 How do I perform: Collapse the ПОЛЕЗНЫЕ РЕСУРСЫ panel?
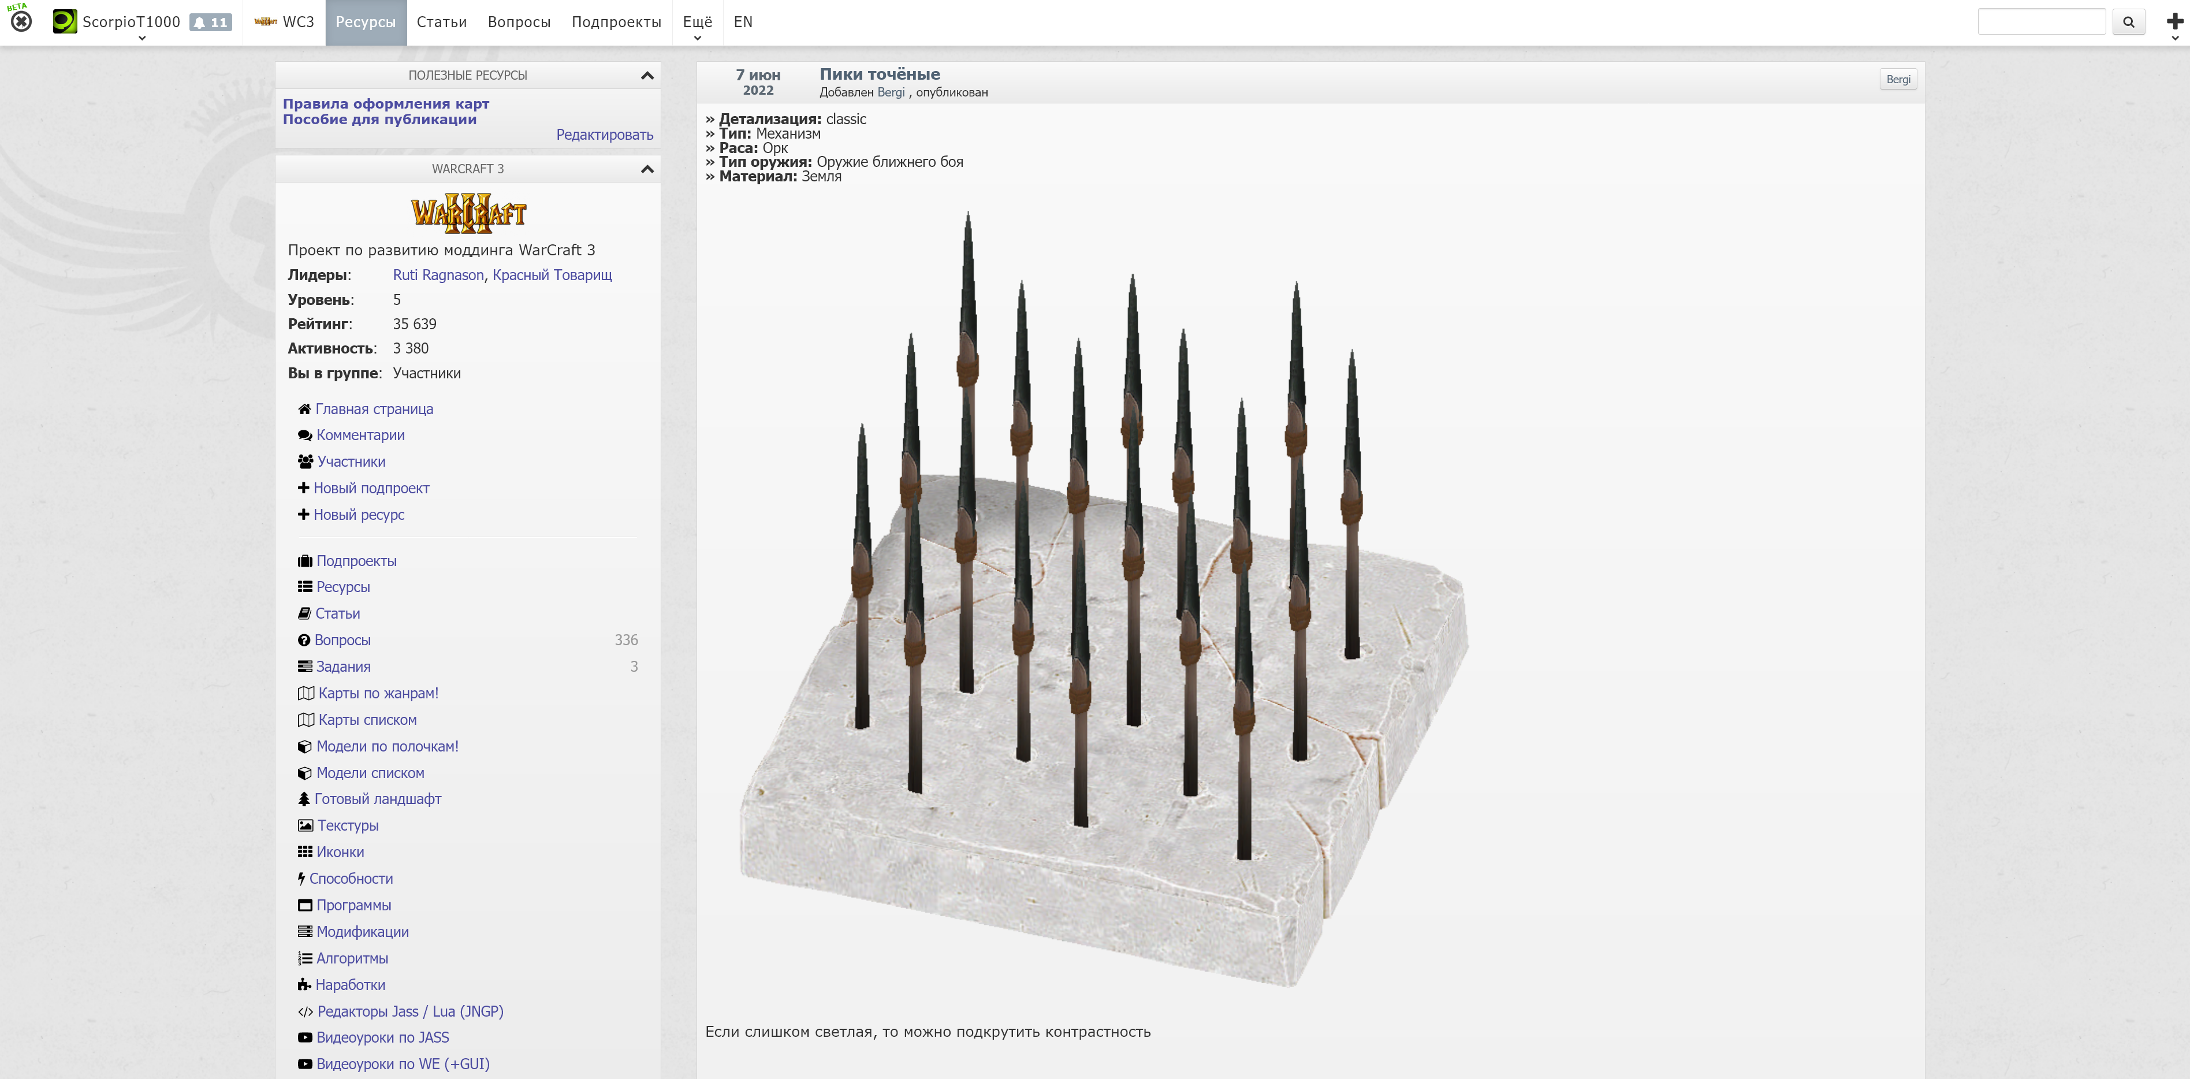(647, 75)
